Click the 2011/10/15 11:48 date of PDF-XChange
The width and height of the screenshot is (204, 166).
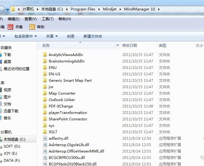[x=138, y=106]
